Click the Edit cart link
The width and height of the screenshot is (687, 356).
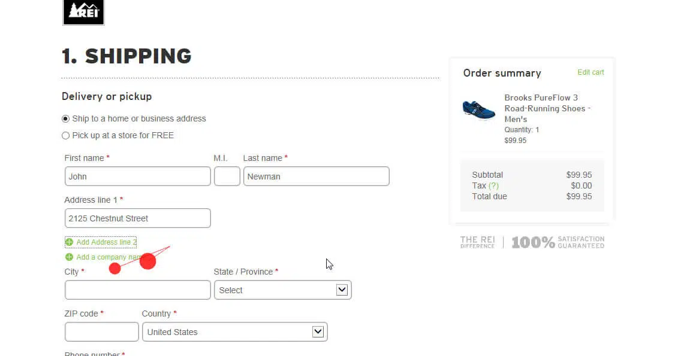[590, 72]
